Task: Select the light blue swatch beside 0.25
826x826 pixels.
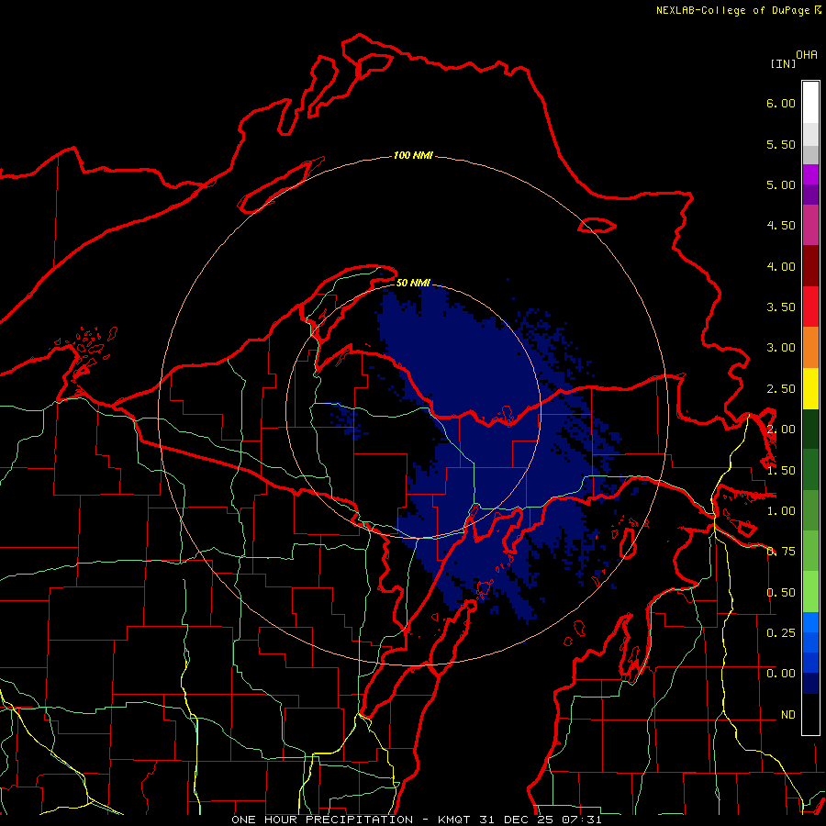Action: pyautogui.click(x=810, y=622)
